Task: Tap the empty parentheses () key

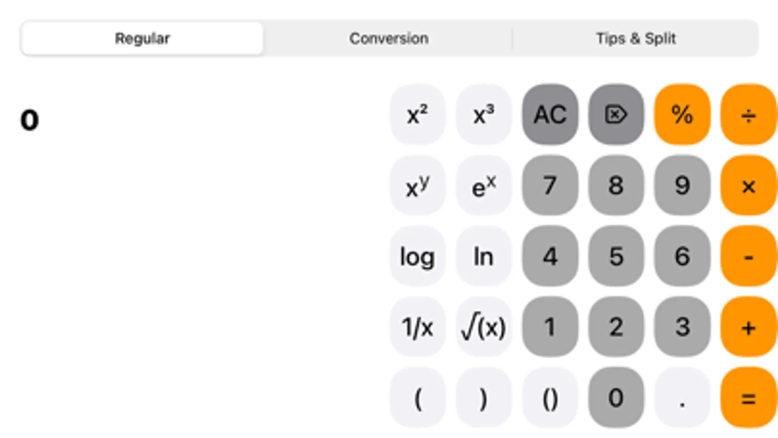Action: (x=549, y=398)
